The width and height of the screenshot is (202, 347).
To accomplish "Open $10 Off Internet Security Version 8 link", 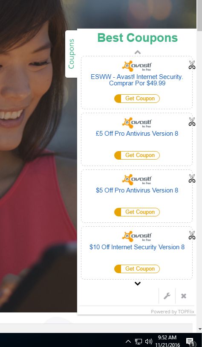I will (137, 247).
